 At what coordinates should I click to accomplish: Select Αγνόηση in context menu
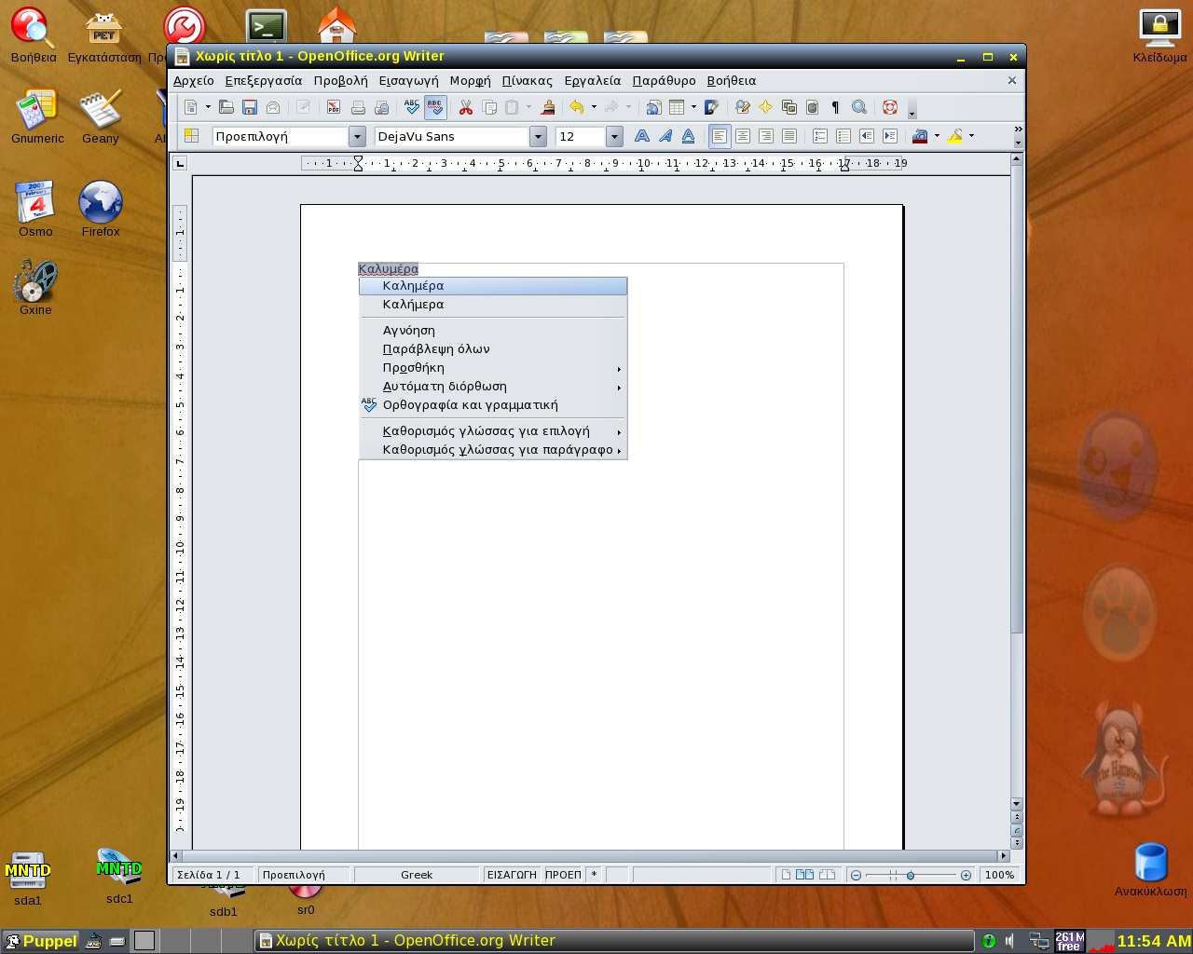click(493, 331)
